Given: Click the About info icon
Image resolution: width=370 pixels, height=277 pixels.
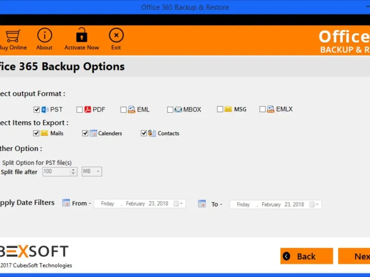Looking at the screenshot, I should tap(44, 35).
